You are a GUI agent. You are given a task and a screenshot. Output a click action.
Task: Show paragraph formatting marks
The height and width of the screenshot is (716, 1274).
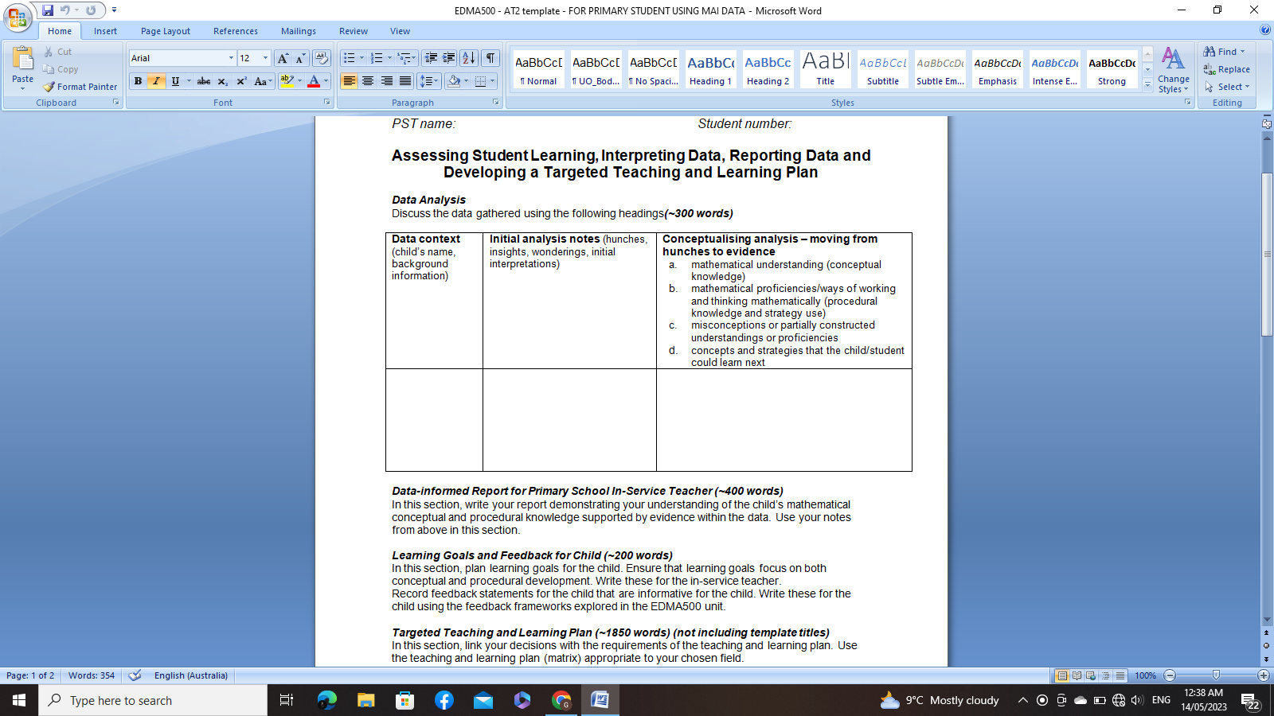[487, 57]
